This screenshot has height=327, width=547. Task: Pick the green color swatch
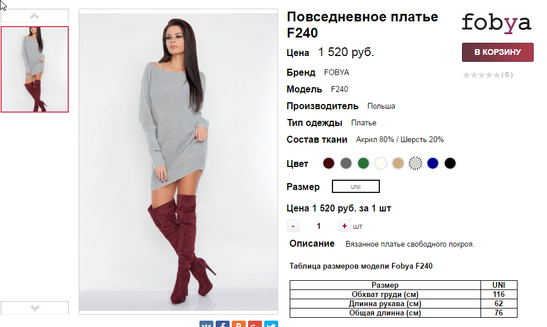(363, 163)
